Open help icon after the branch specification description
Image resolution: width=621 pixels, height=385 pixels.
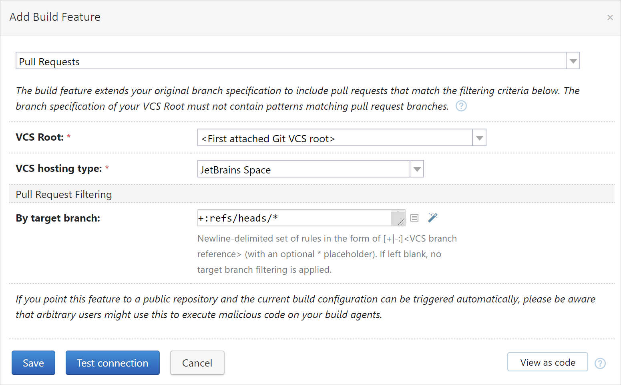coord(461,106)
